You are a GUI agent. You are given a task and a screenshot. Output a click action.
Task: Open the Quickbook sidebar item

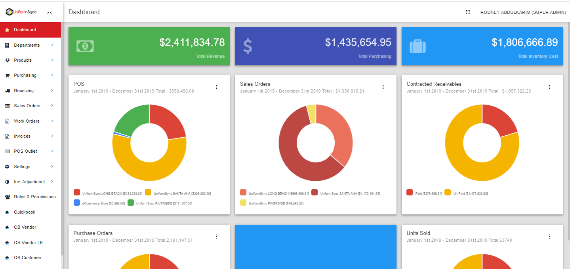click(x=31, y=212)
